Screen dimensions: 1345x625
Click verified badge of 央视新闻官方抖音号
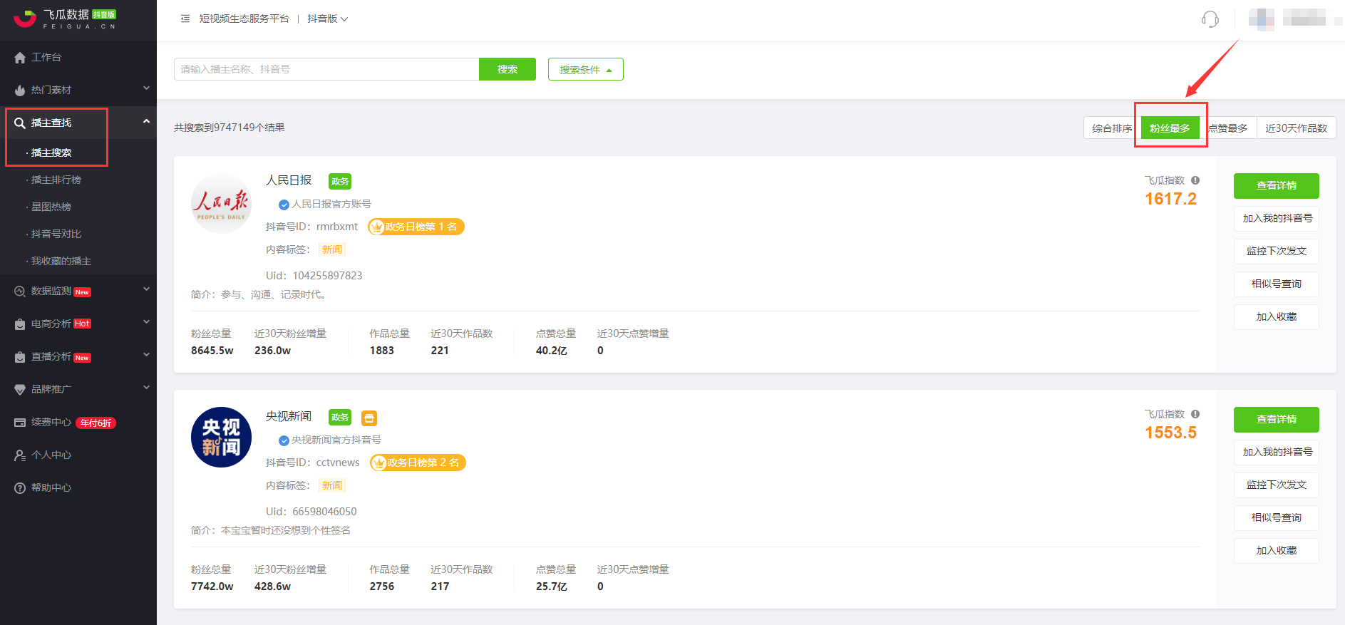pyautogui.click(x=284, y=440)
